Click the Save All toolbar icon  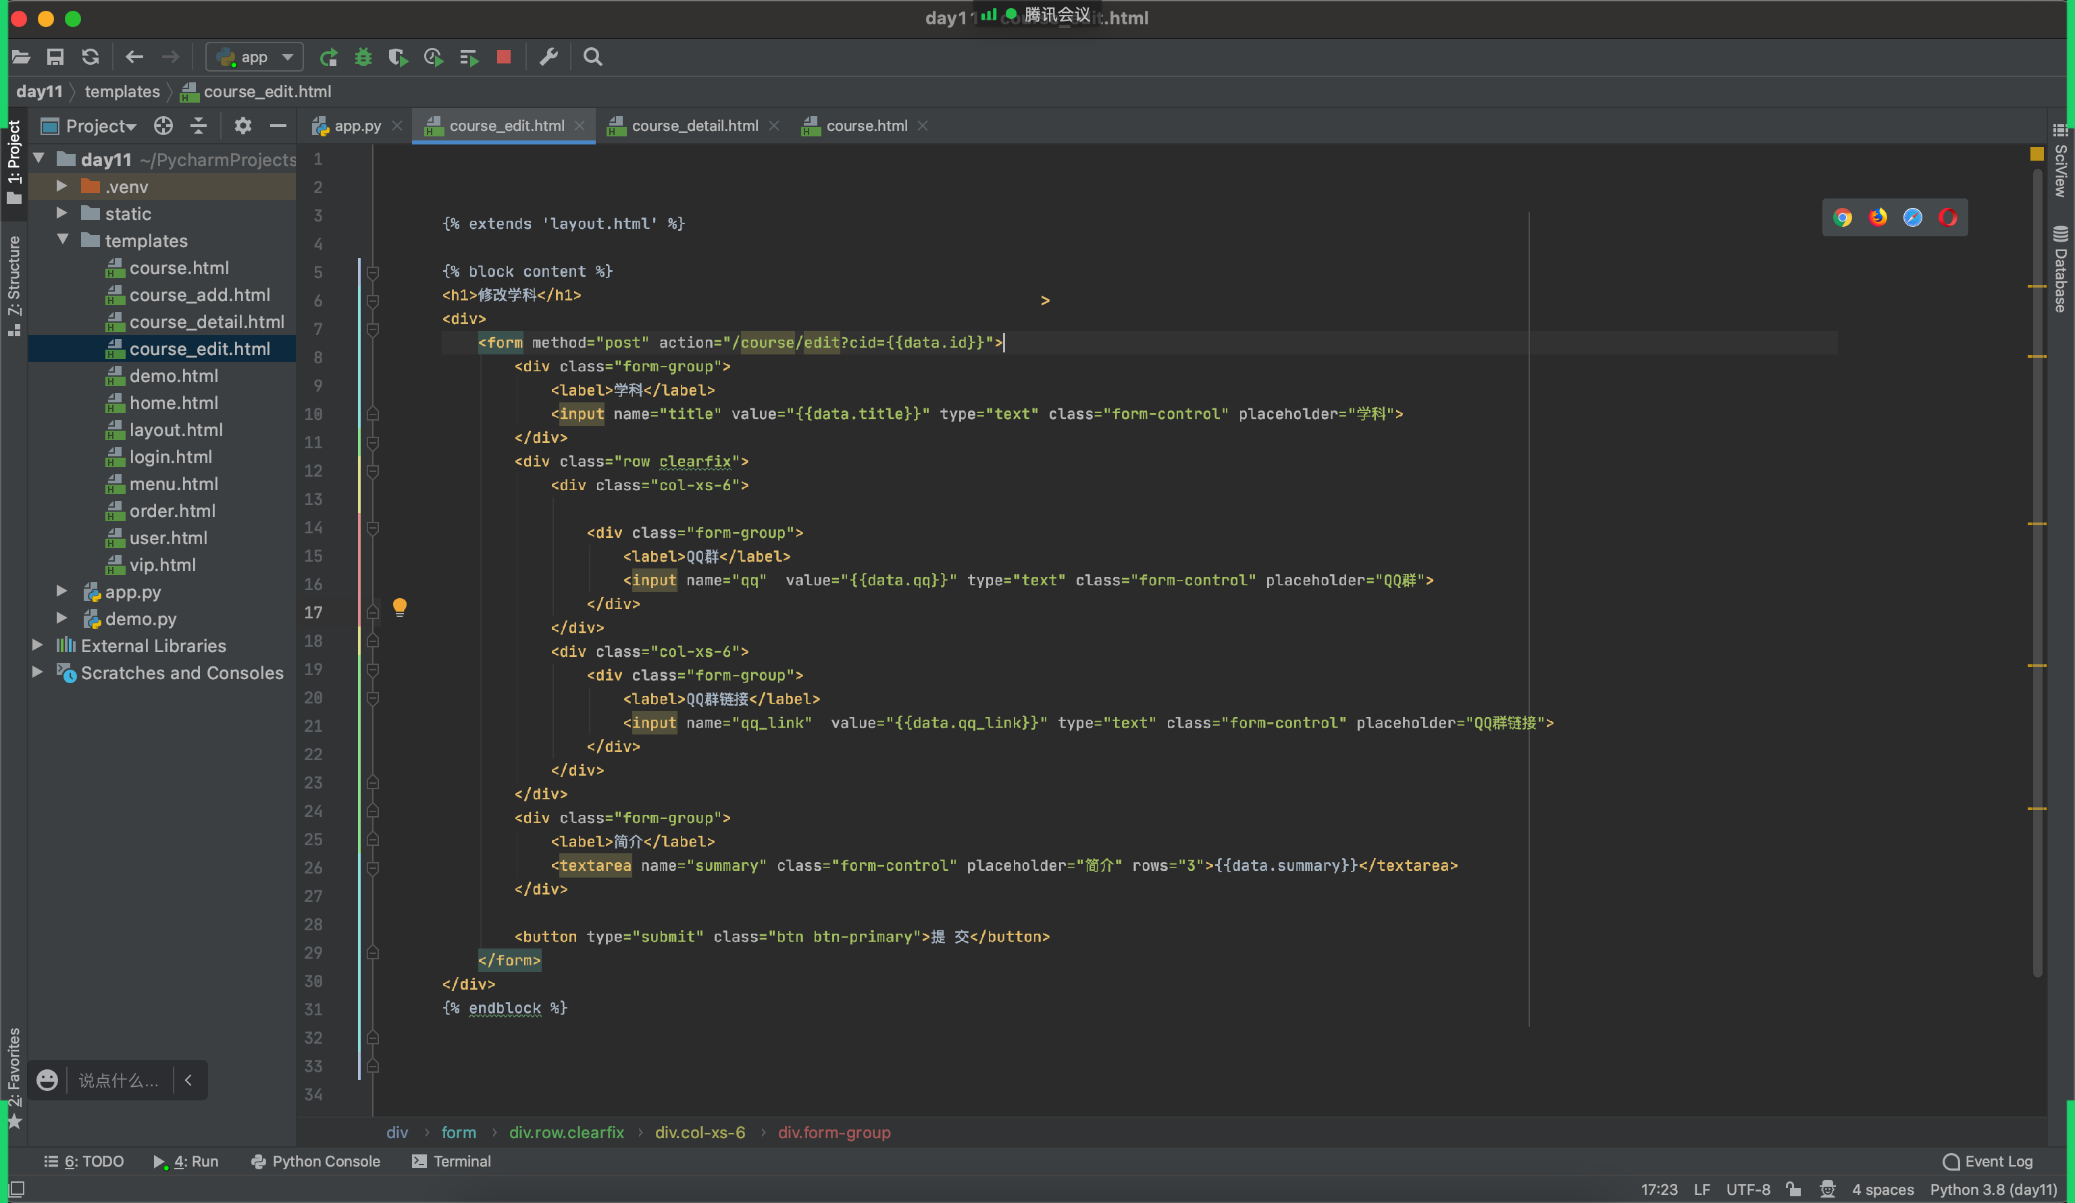[55, 57]
